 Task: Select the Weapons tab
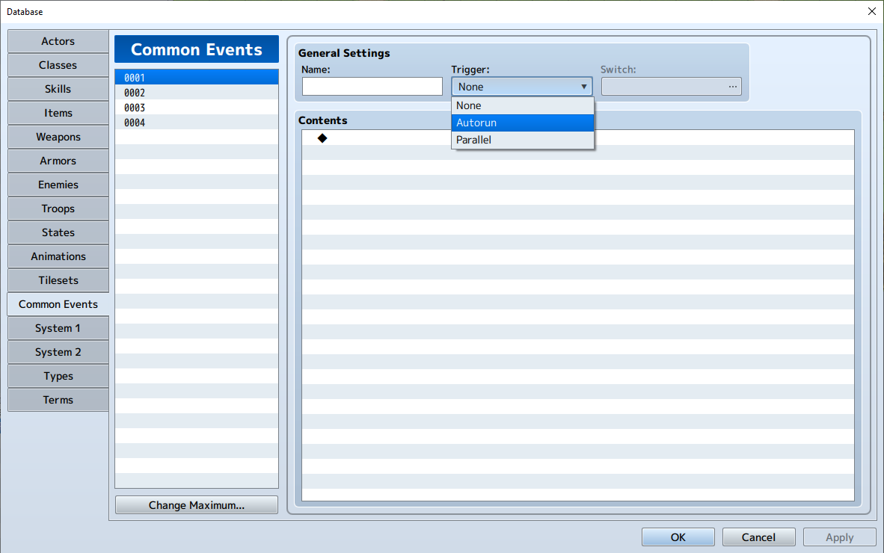[x=58, y=137]
